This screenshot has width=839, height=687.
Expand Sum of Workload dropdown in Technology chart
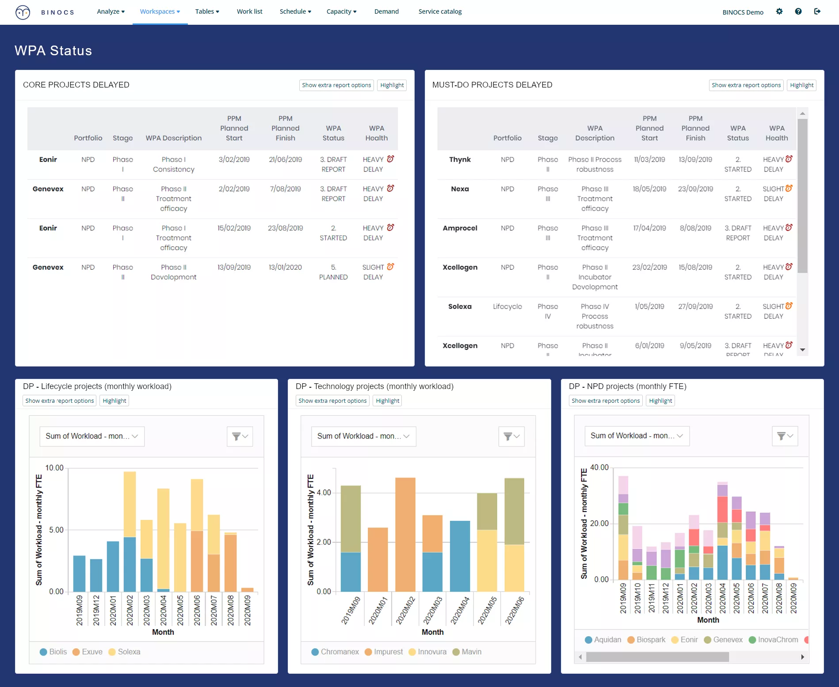point(363,436)
